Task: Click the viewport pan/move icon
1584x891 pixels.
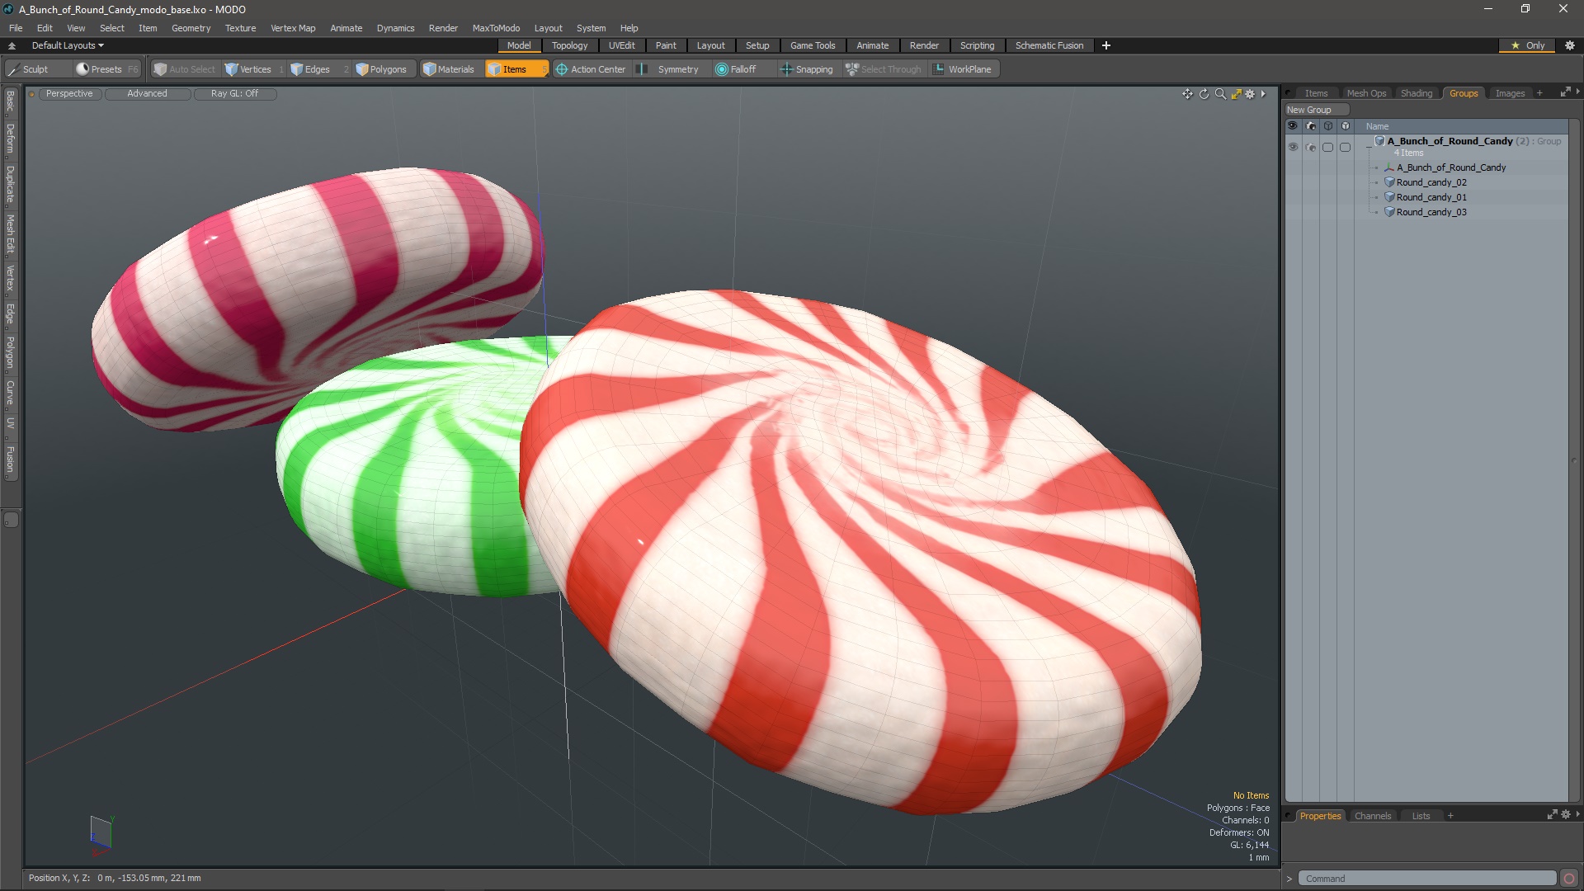Action: pyautogui.click(x=1187, y=94)
